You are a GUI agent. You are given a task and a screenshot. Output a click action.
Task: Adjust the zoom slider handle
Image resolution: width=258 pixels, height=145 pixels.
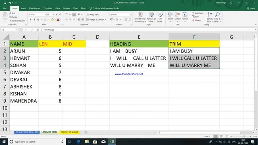click(x=244, y=137)
